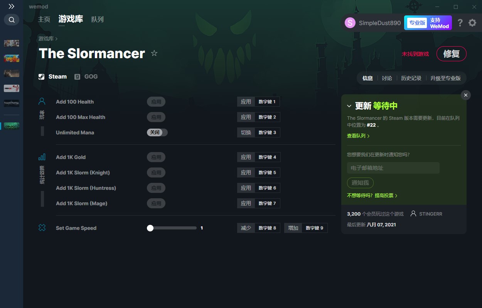This screenshot has height=308, width=482.
Task: Go to the 主页 home tab
Action: pyautogui.click(x=44, y=19)
